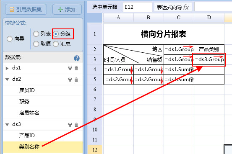Click the select-all corner of grid
The image size is (232, 154).
tap(95, 18)
